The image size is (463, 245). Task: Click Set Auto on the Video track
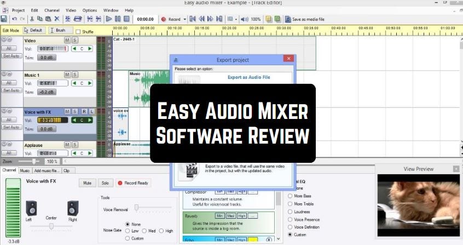(11, 55)
